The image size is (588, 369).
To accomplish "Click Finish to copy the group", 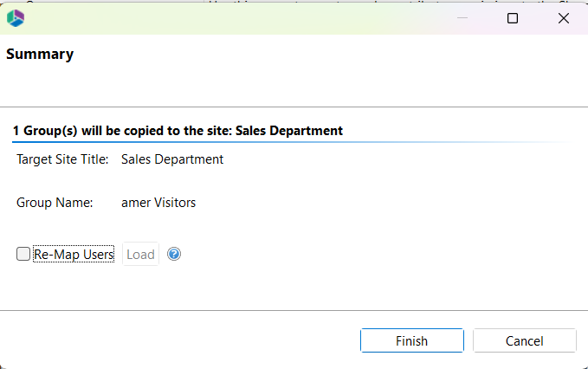I will 411,340.
